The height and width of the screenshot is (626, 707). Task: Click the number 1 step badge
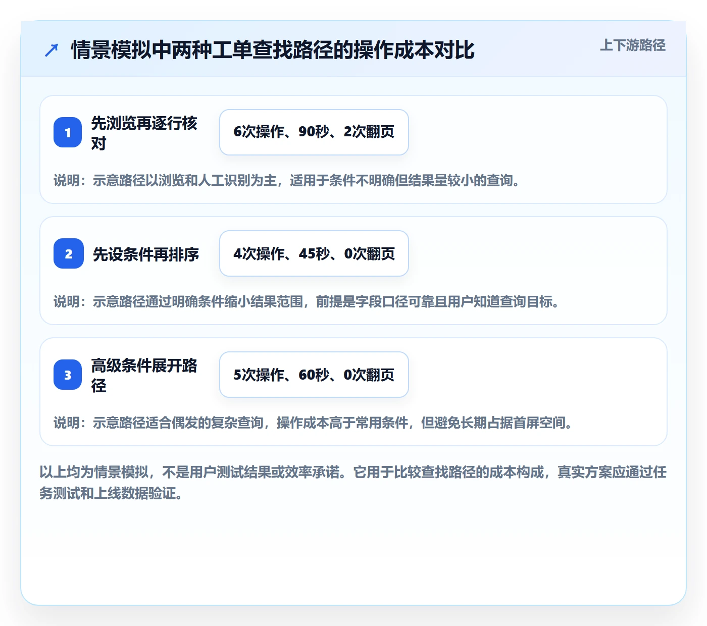pos(68,132)
